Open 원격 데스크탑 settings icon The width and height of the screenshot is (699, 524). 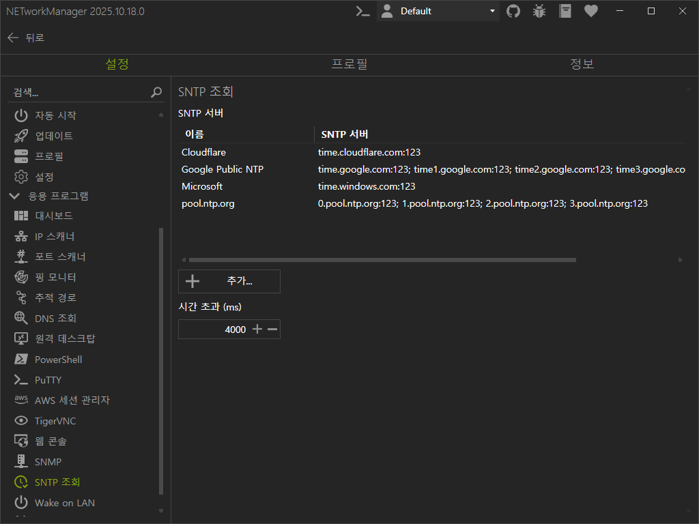click(21, 338)
